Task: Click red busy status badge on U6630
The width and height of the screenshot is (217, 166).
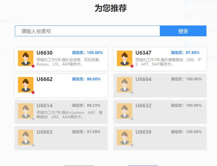Action: (x=33, y=66)
